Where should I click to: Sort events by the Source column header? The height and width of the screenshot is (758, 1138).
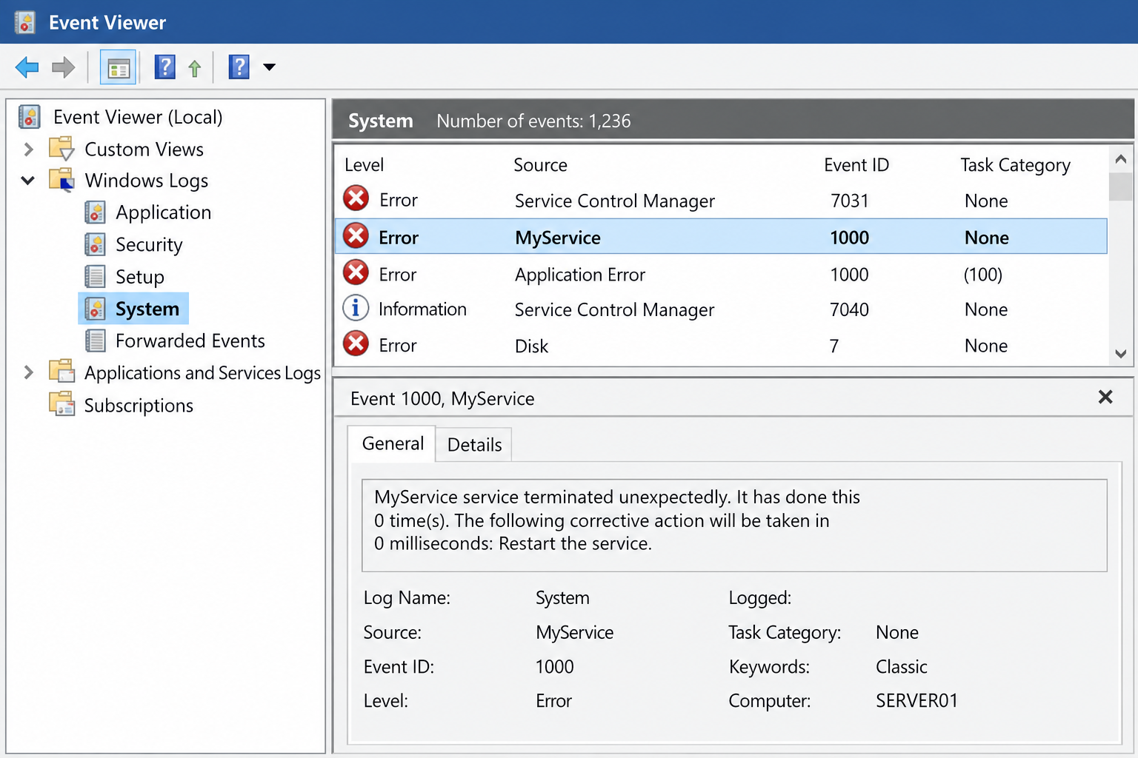(540, 165)
